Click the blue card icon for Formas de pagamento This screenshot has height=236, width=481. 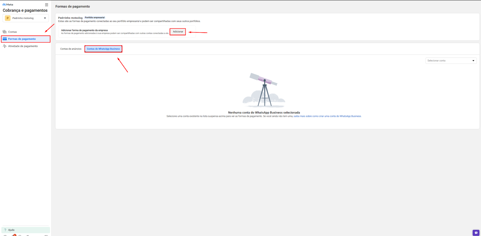click(5, 39)
